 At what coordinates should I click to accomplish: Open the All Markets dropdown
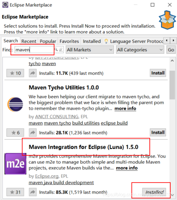coord(90,50)
